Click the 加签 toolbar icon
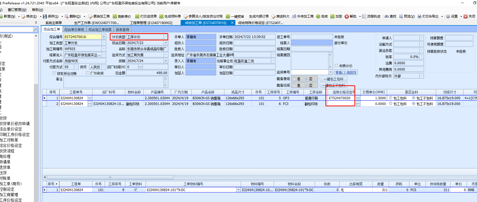This screenshot has width=477, height=202. pos(333,16)
